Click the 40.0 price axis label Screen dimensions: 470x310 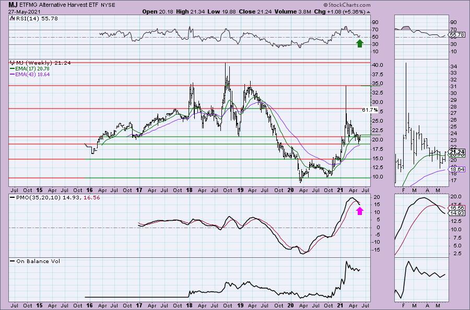point(378,65)
